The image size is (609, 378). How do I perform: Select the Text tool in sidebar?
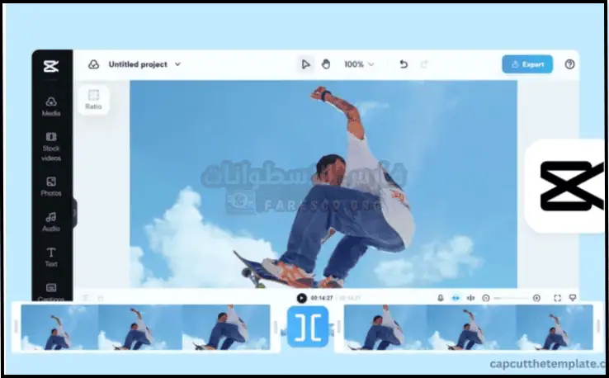(51, 257)
